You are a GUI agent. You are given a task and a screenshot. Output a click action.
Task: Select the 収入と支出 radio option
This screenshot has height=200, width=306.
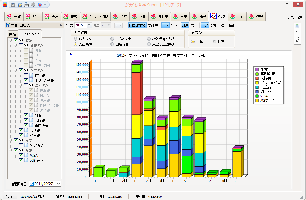click(112, 39)
